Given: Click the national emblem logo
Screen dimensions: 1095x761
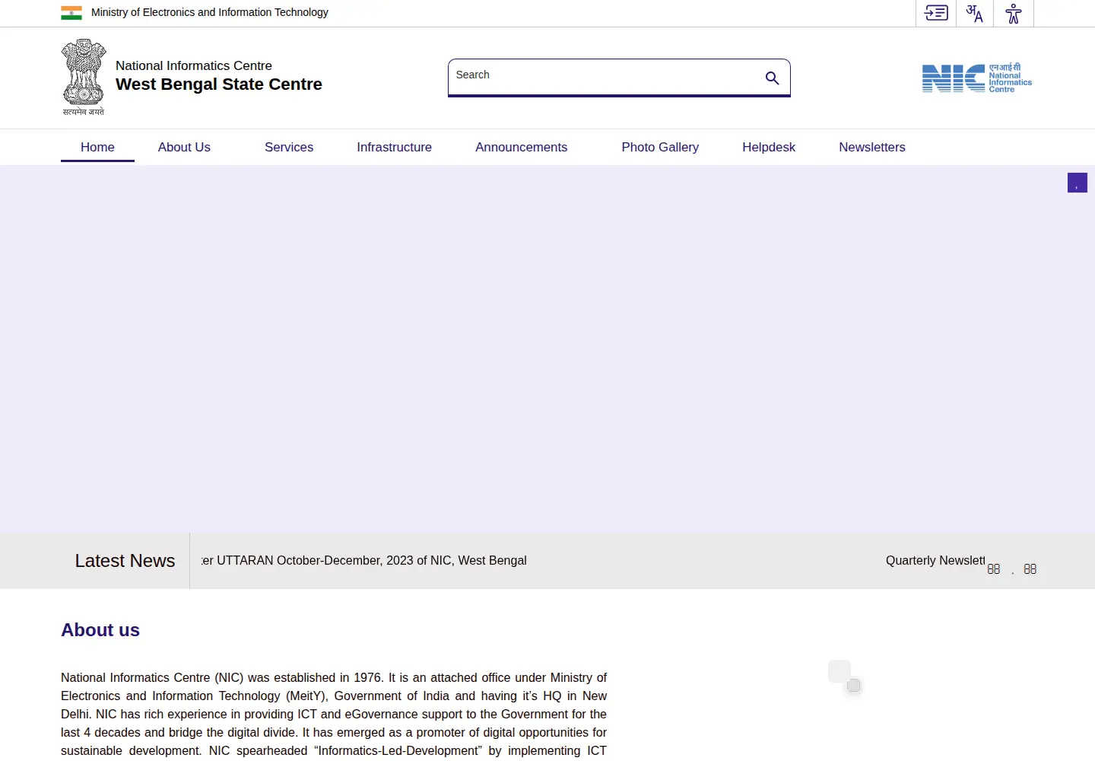Looking at the screenshot, I should (x=84, y=77).
